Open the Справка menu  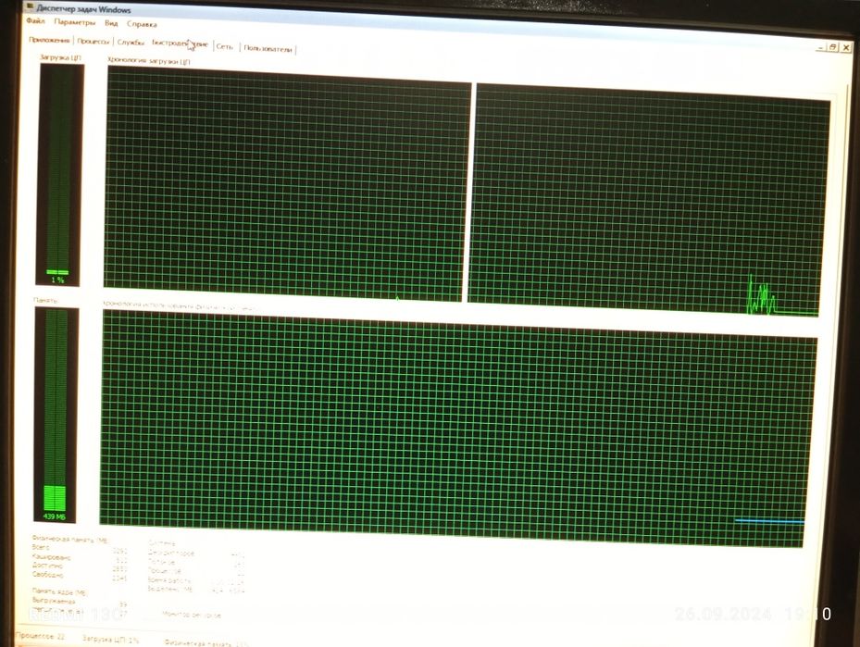pyautogui.click(x=142, y=24)
